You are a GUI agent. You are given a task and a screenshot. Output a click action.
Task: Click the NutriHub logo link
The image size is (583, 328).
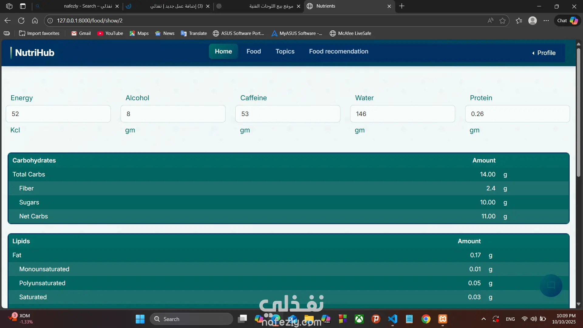point(35,53)
